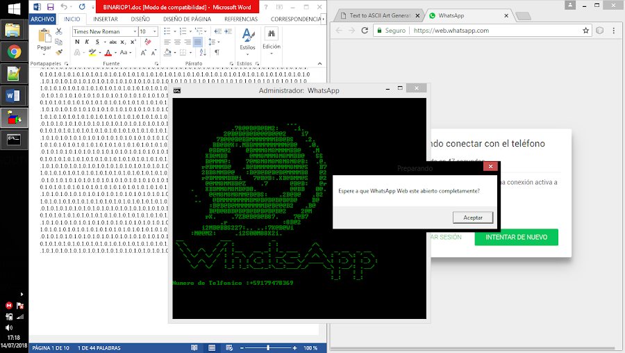The width and height of the screenshot is (625, 353).
Task: Collapse the Word ribbon with chevron
Action: coord(319,63)
